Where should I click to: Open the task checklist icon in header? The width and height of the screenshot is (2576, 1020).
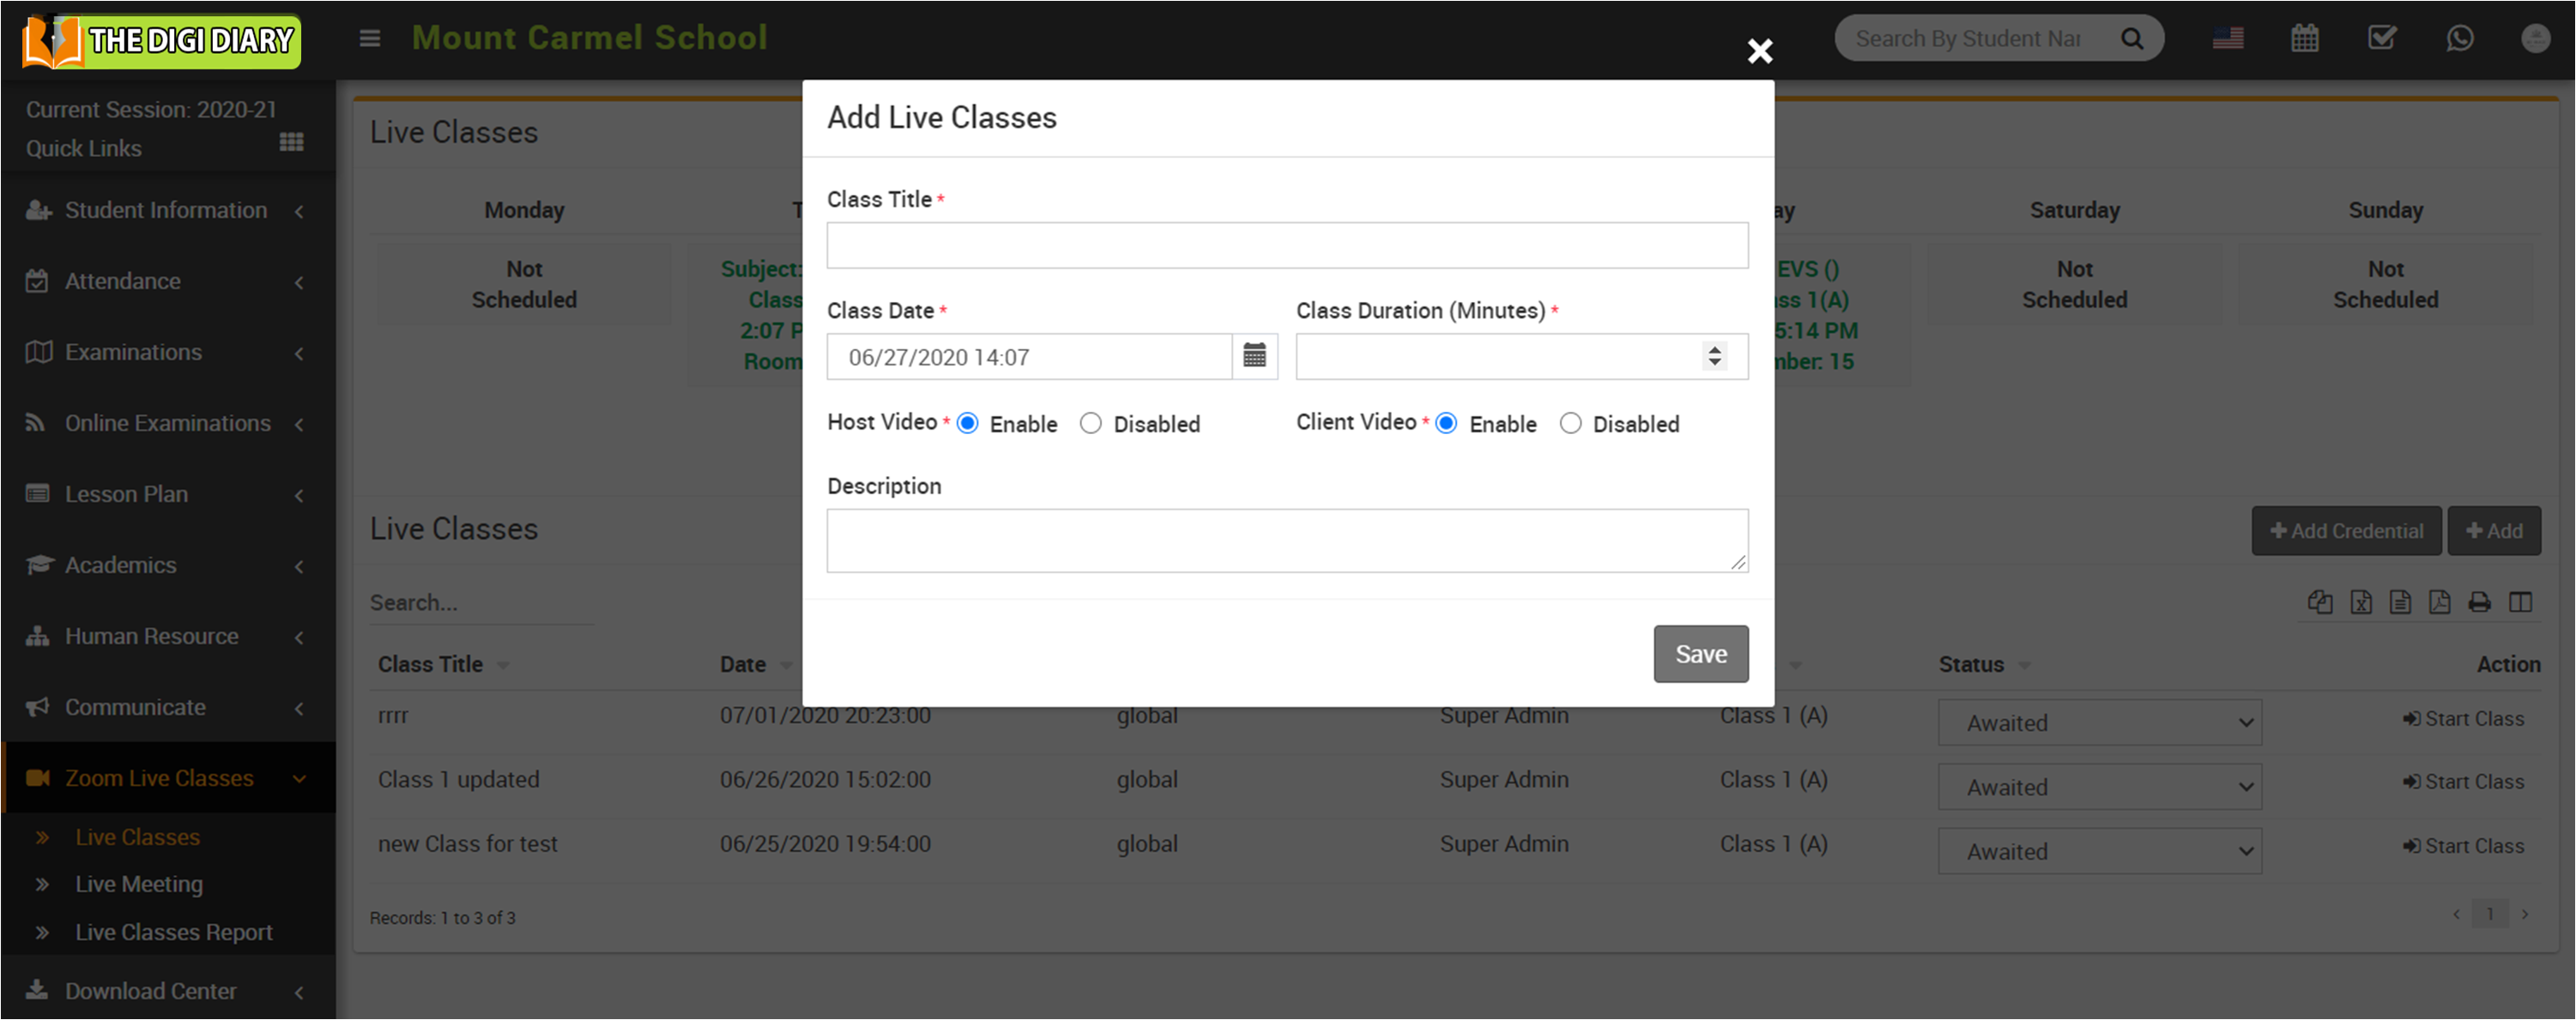(2381, 39)
